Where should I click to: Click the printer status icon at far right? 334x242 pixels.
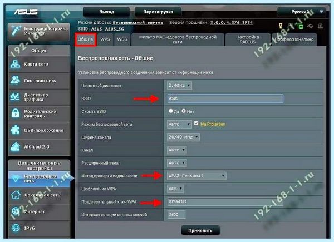point(320,26)
